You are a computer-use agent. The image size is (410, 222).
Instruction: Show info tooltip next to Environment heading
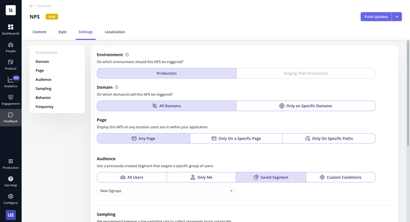[127, 55]
